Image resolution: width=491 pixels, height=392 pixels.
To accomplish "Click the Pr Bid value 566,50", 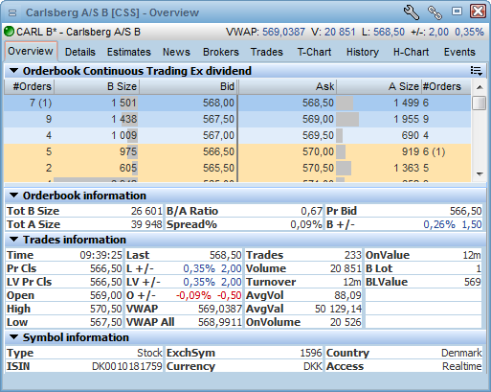I will click(x=466, y=211).
